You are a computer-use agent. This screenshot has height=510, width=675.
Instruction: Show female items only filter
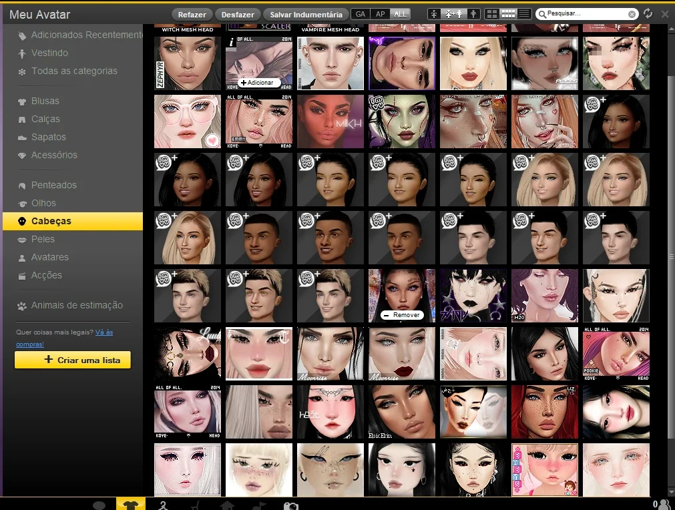click(434, 14)
